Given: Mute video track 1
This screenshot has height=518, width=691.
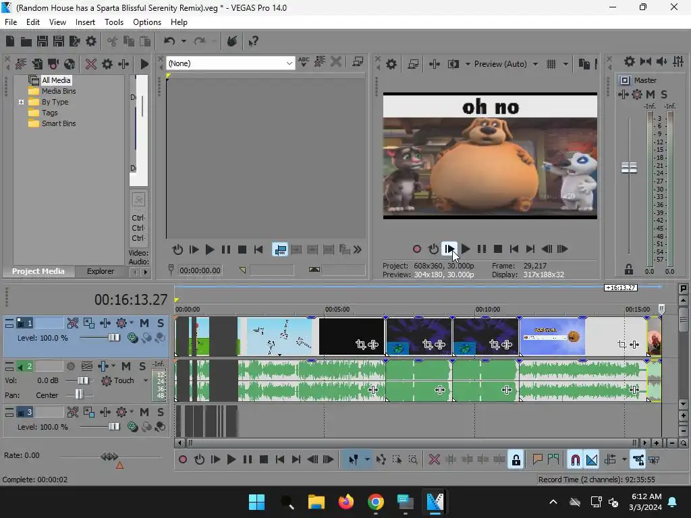Looking at the screenshot, I should (144, 323).
